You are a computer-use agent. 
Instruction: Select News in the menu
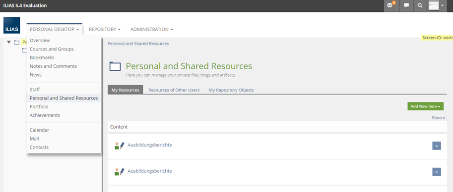tap(36, 75)
